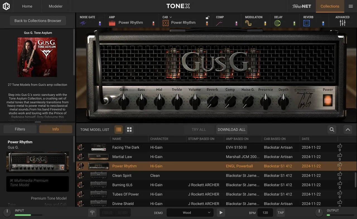
Task: Toggle the Noise Gate on/off LED
Action: pos(100,23)
